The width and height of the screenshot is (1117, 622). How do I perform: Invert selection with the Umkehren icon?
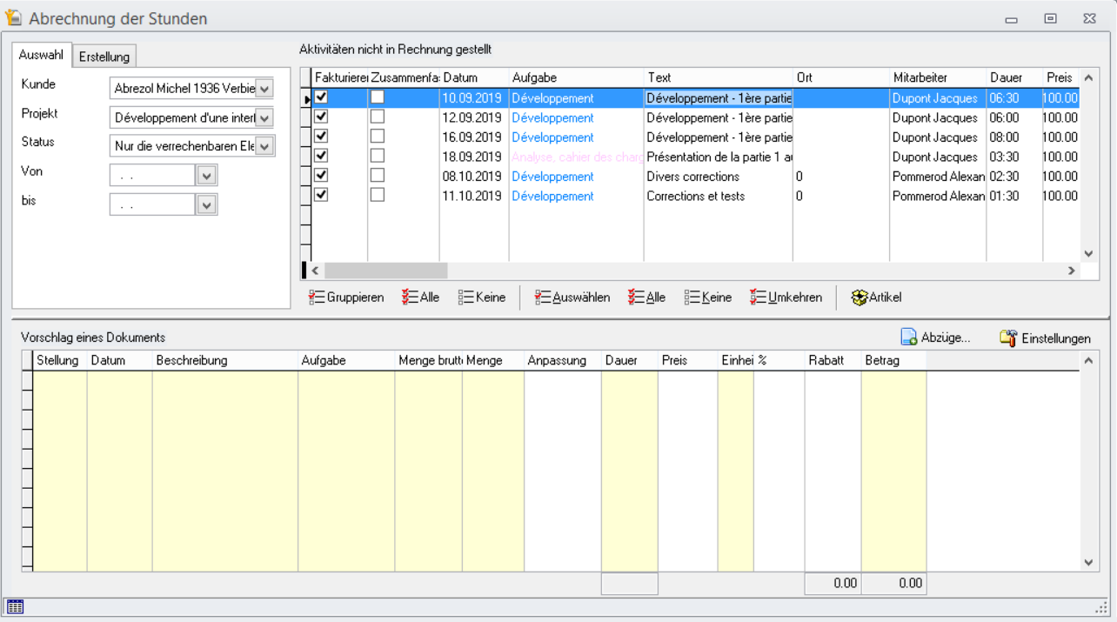(759, 298)
